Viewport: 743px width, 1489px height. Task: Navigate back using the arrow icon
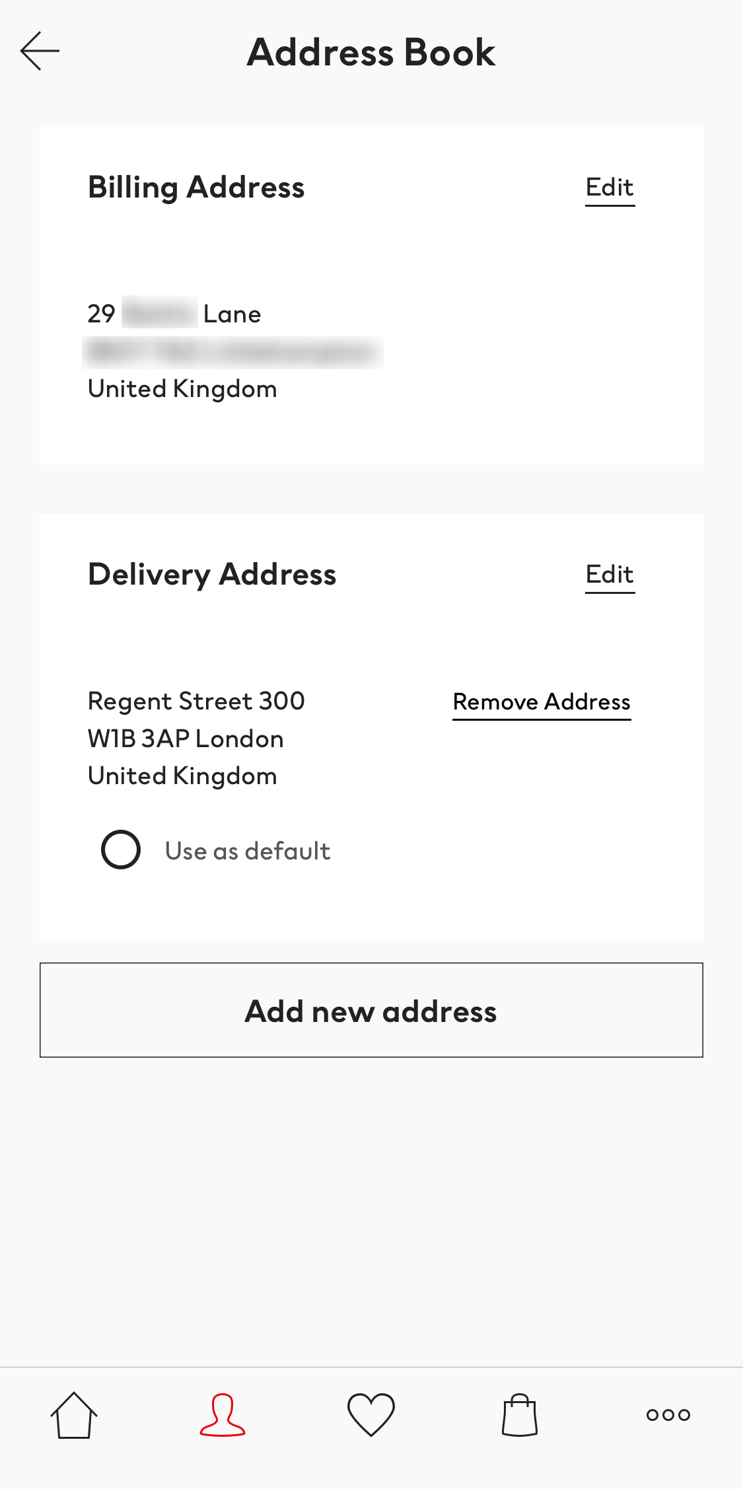pos(40,50)
